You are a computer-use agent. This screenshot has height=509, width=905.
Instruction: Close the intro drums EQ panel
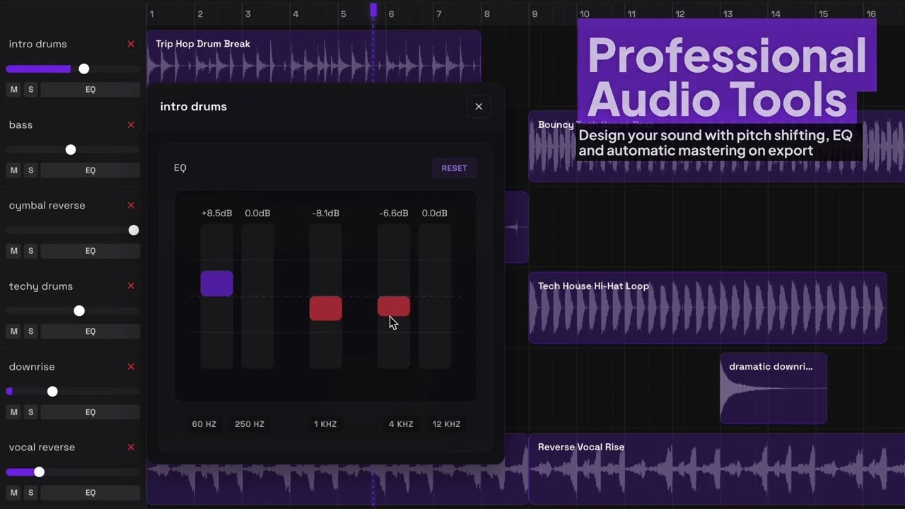click(479, 107)
